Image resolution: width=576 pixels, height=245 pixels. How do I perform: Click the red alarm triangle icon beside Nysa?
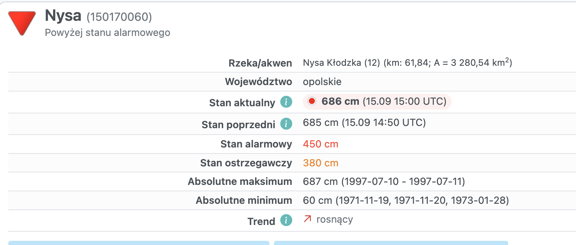22,23
